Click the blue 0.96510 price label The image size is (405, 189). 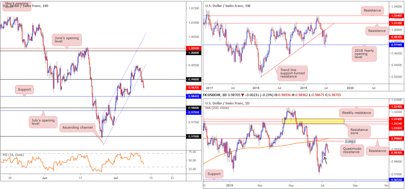click(397, 180)
